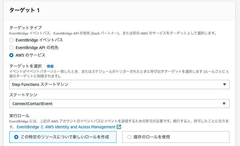Image resolution: width=240 pixels, height=146 pixels.
Task: Choose the 新しいロールを作成 radio circle
Action: click(x=16, y=137)
